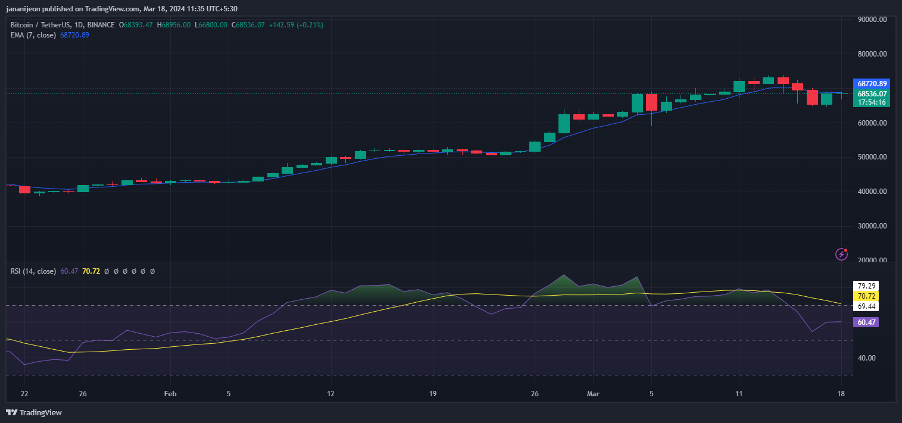Open the RSI (14, close) indicator legend
902x423 pixels.
point(33,271)
